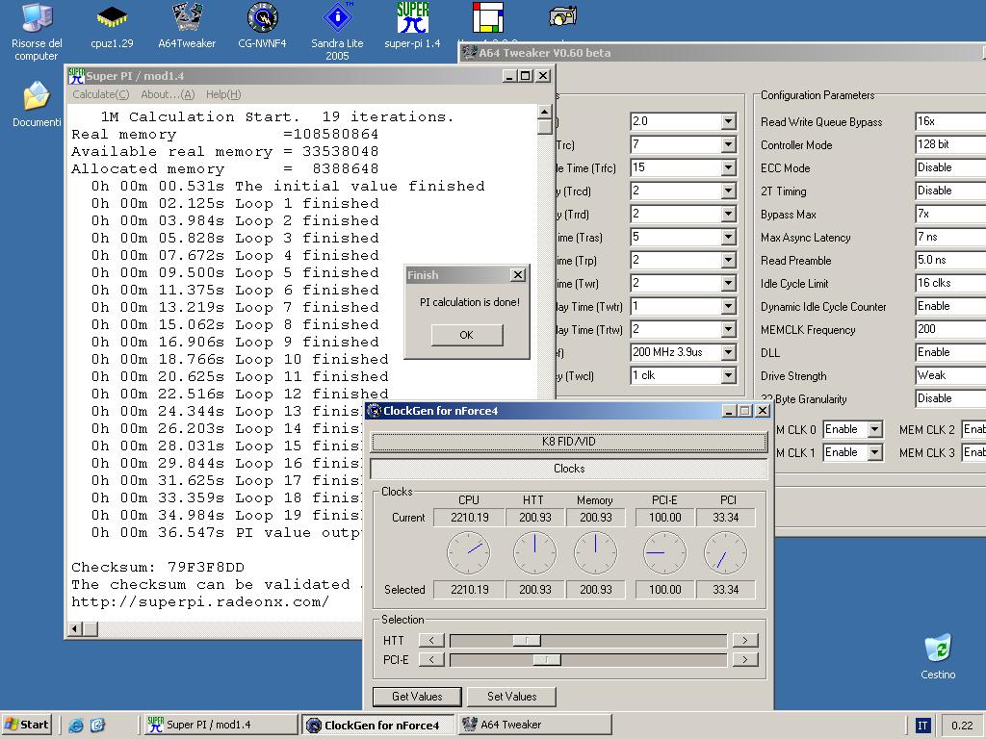986x739 pixels.
Task: Click the A64 Tweaker title bar icon
Action: pos(469,53)
